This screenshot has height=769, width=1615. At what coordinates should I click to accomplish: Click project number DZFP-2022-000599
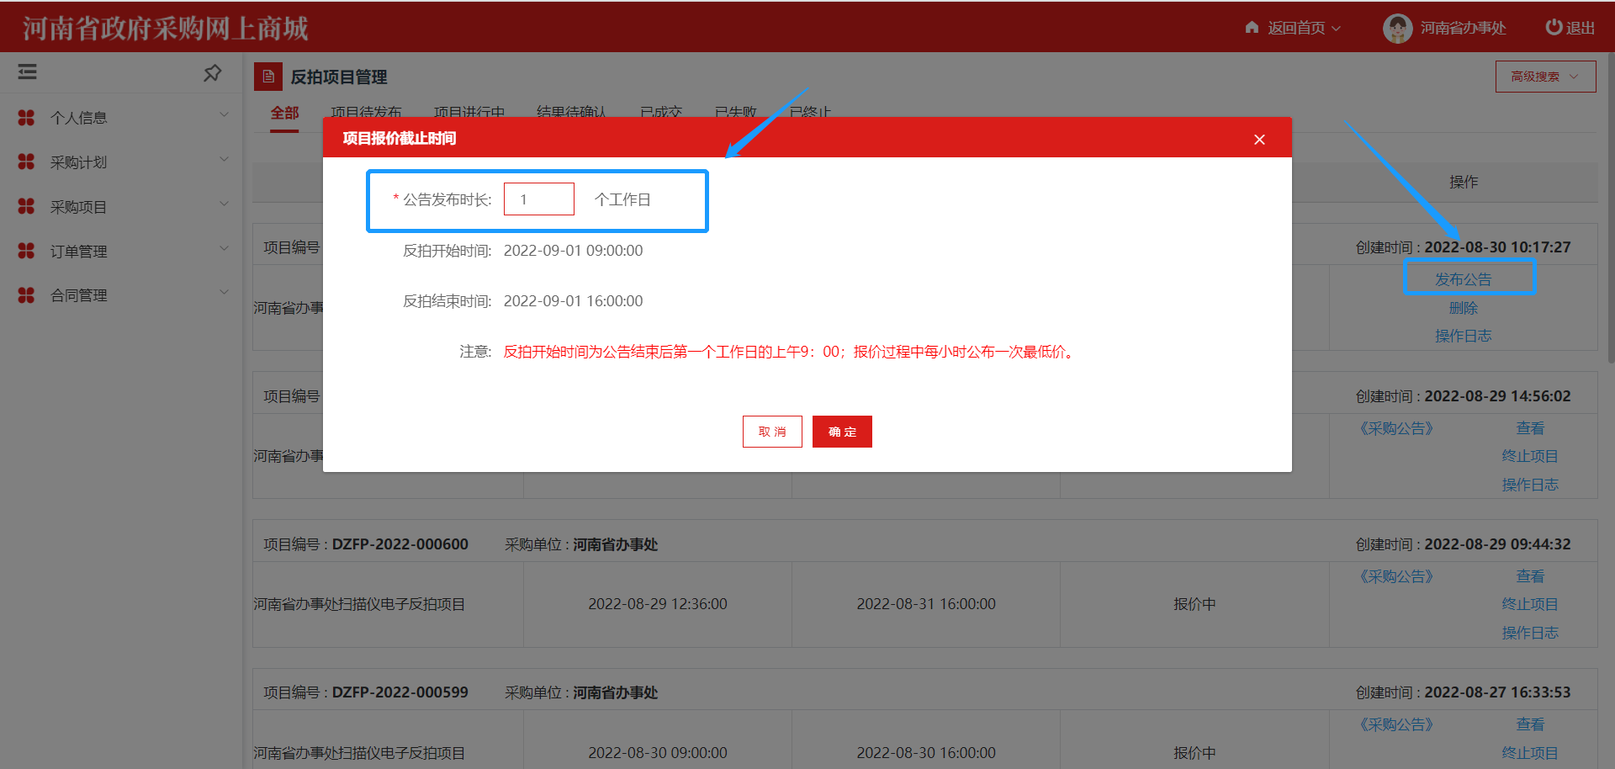[x=400, y=692]
